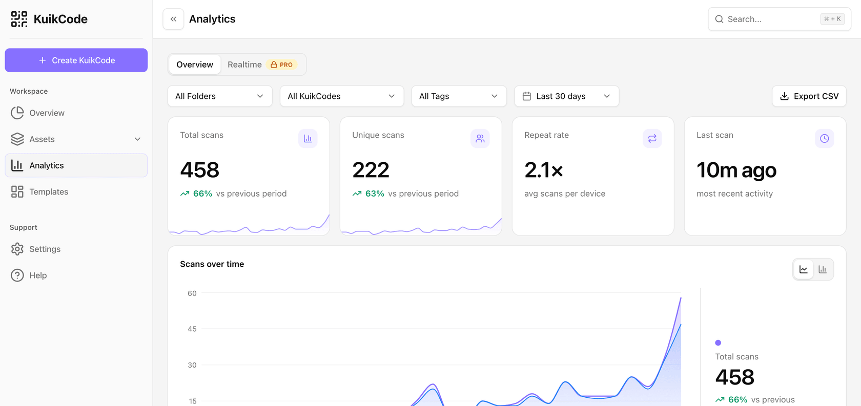The width and height of the screenshot is (861, 406).
Task: Click the most recent activity text
Action: 734,194
